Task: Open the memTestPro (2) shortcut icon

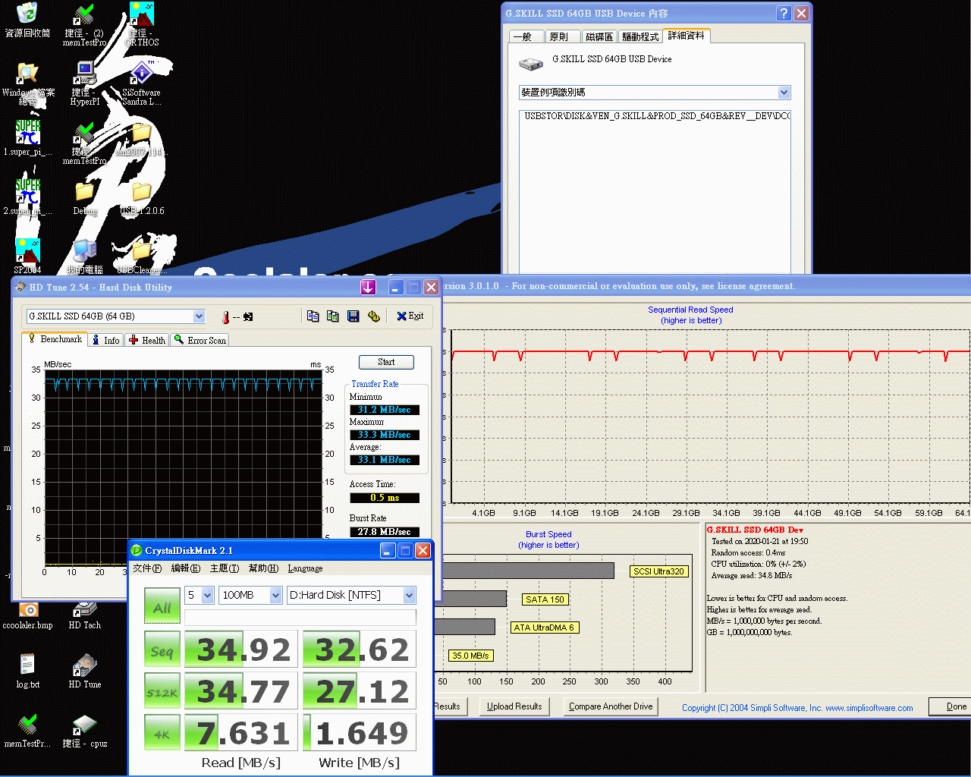Action: pyautogui.click(x=84, y=14)
